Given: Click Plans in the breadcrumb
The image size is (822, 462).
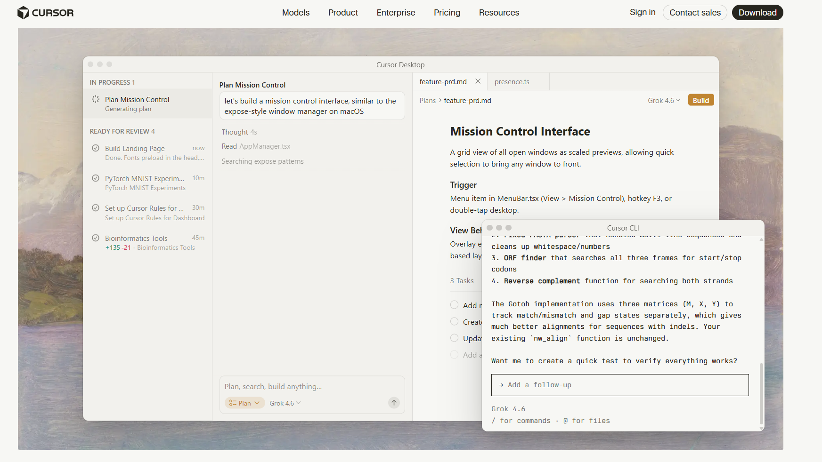Looking at the screenshot, I should [x=428, y=101].
